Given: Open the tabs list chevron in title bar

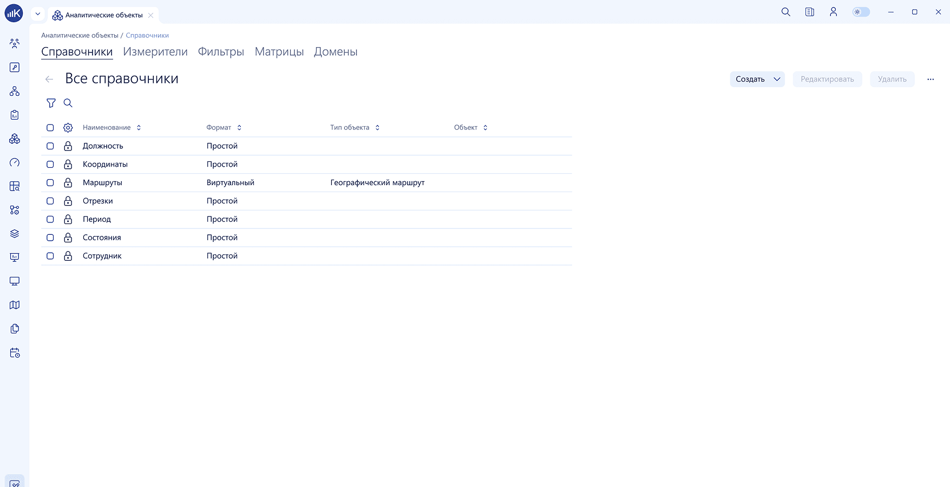Looking at the screenshot, I should [x=38, y=14].
